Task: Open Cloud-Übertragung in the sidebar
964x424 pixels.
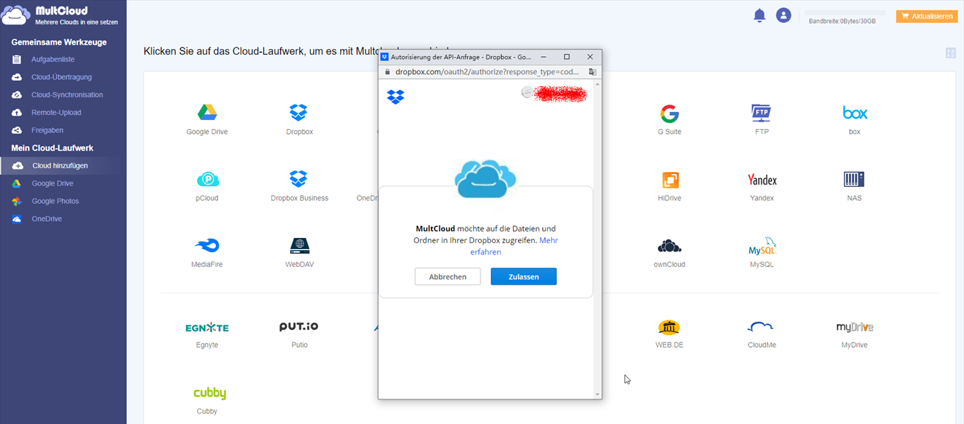Action: point(62,77)
